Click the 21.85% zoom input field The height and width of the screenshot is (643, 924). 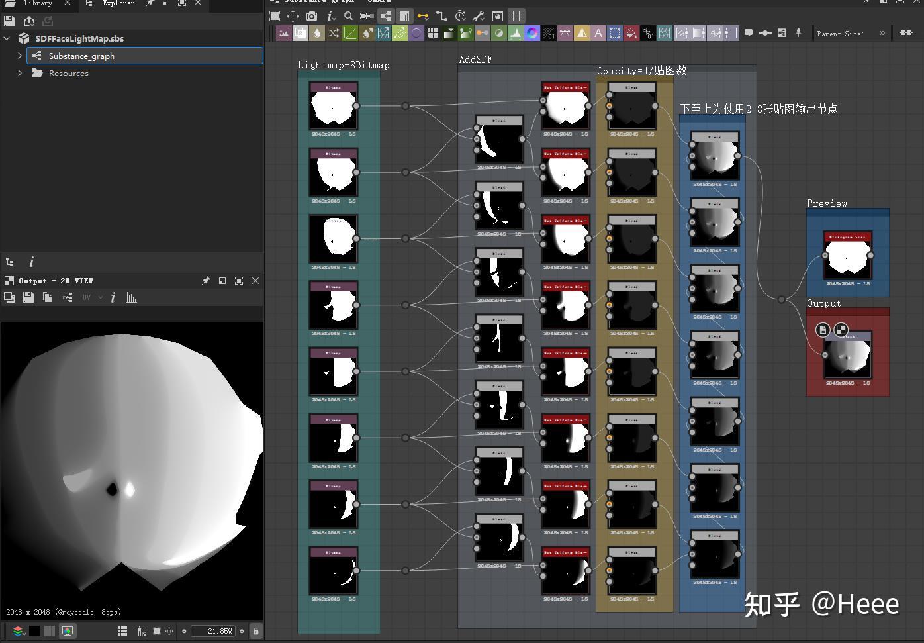tap(213, 631)
